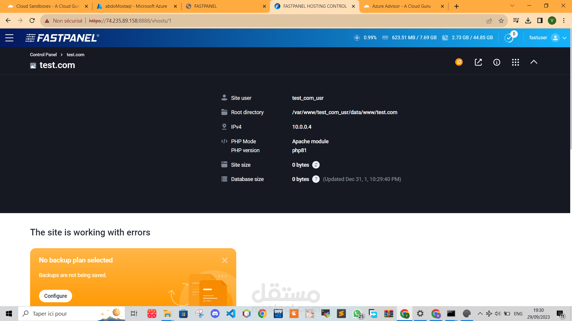Open the site apps grid menu

(515, 62)
